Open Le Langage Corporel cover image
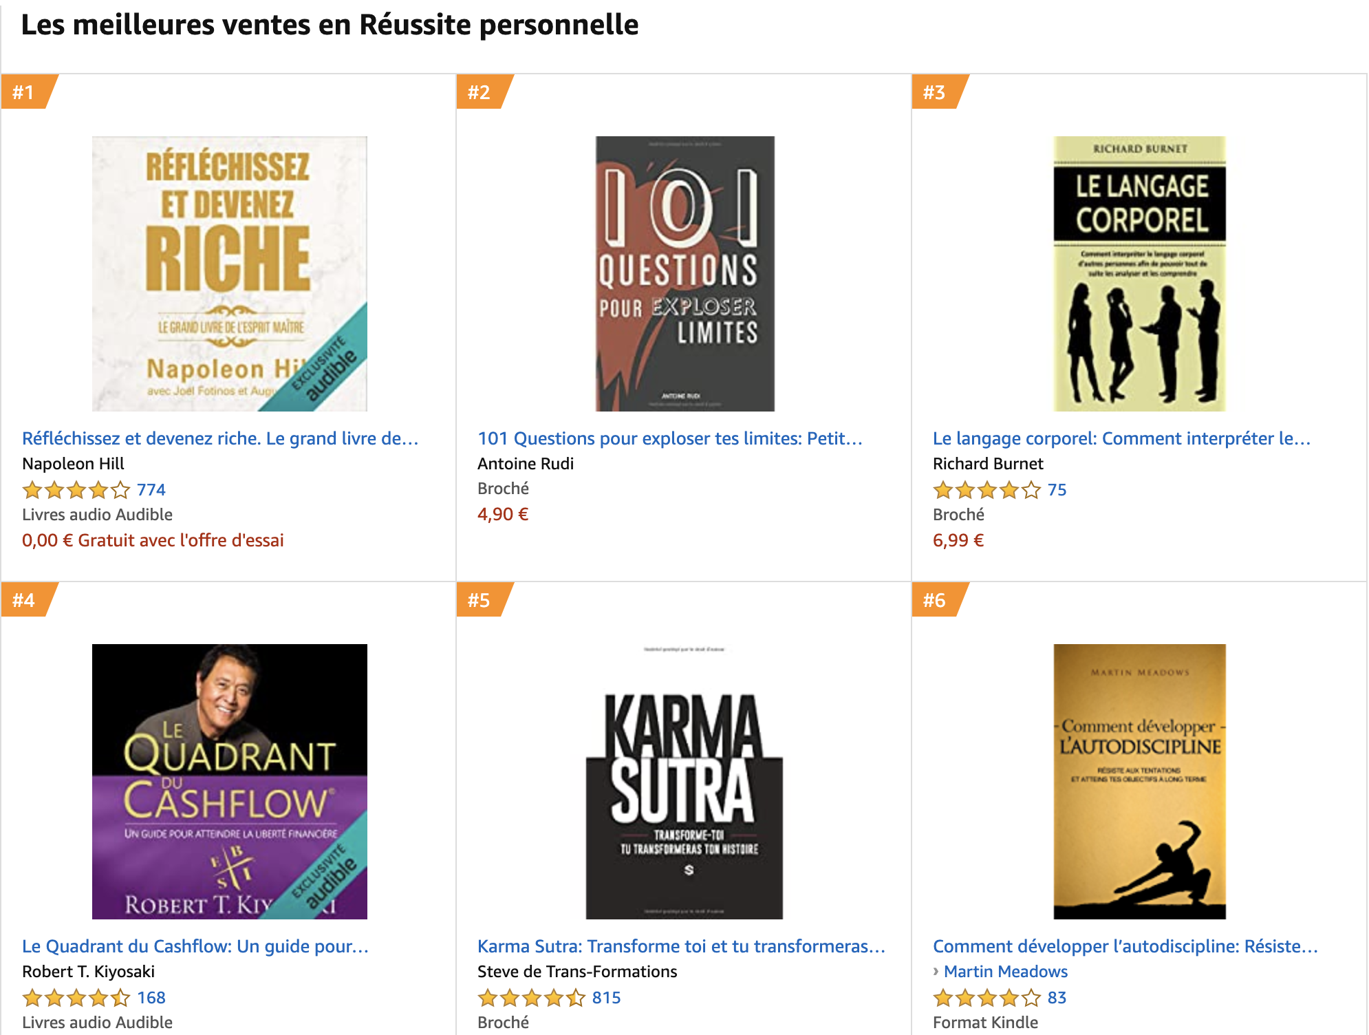 tap(1139, 273)
